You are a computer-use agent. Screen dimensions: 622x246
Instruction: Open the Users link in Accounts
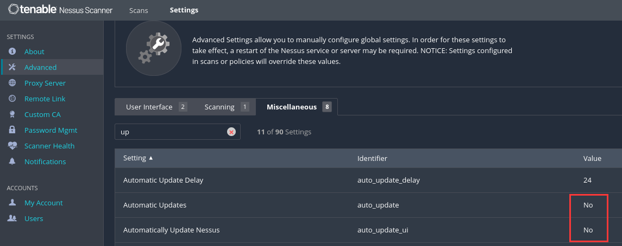tap(34, 218)
